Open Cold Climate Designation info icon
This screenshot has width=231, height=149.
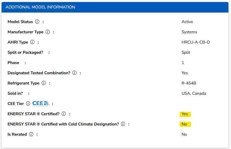click(123, 124)
